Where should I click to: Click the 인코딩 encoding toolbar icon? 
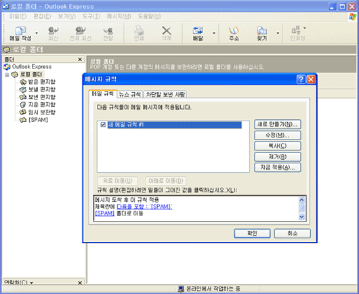tap(295, 30)
